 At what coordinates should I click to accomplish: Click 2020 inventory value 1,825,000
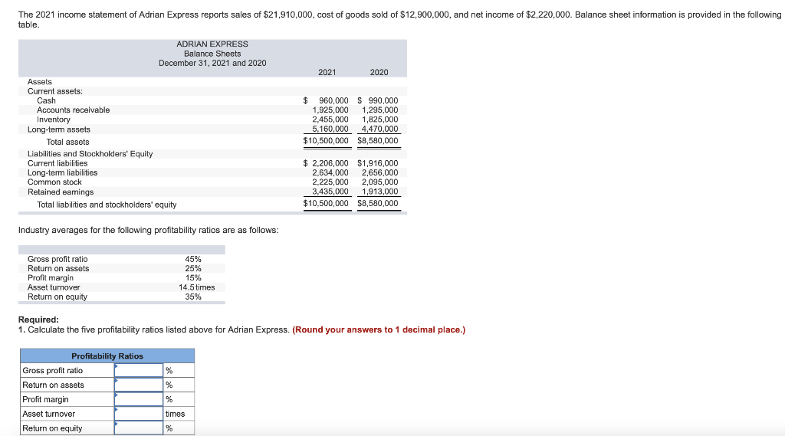[x=380, y=120]
